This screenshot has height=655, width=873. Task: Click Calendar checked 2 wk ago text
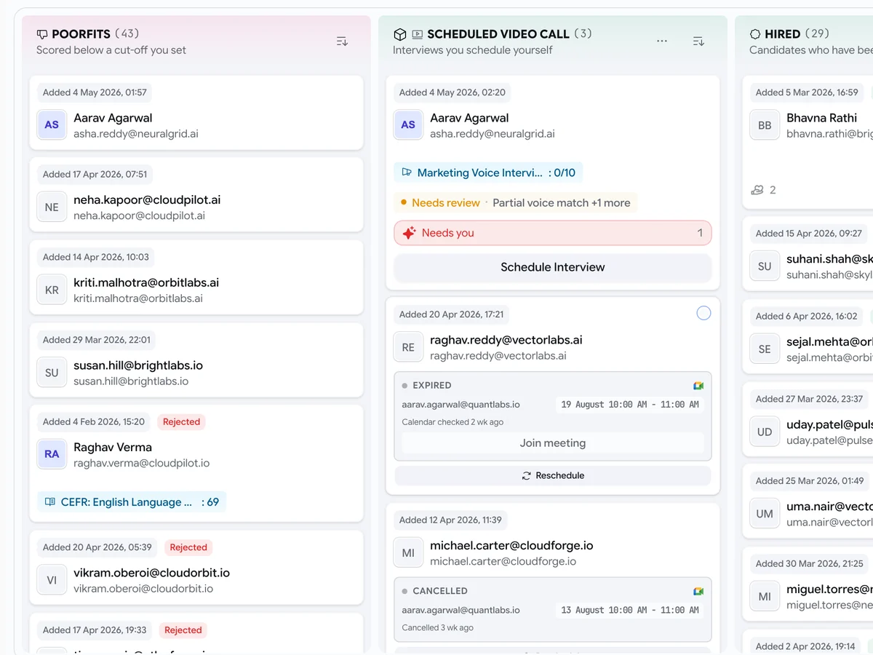point(453,422)
